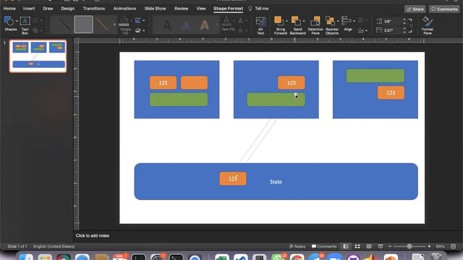Choose the blue WordArt style A
Viewport: 463px width, 260px height.
pos(186,25)
